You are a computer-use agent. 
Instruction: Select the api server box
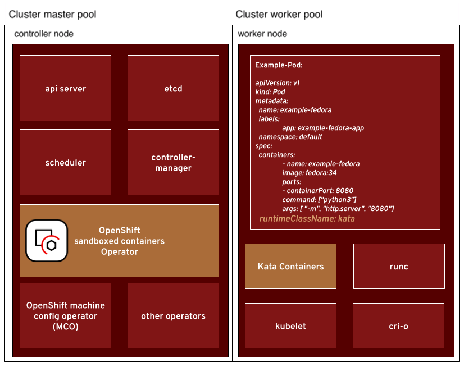tap(65, 88)
